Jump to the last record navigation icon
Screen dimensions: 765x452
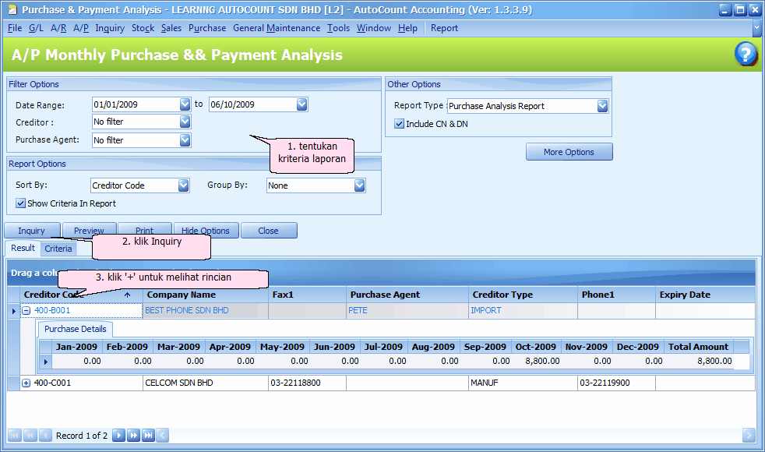click(147, 436)
